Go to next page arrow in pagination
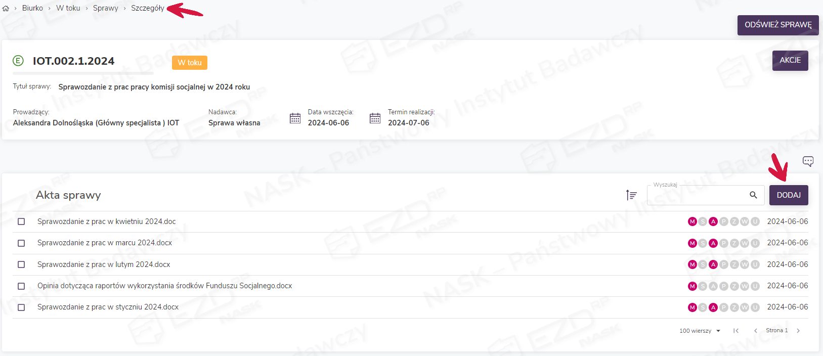 pos(798,331)
